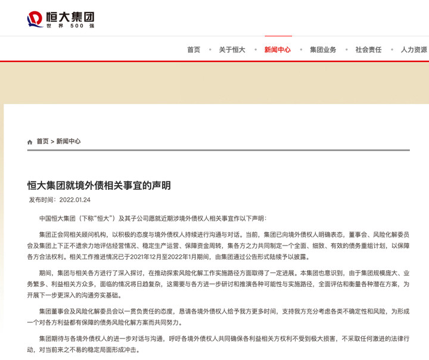
Task: Click the 世界500强 text under logo
Action: 70,26
